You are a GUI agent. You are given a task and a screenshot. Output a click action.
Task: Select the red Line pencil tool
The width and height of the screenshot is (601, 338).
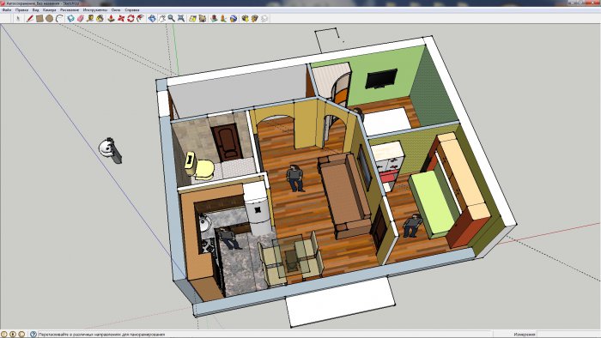point(29,18)
